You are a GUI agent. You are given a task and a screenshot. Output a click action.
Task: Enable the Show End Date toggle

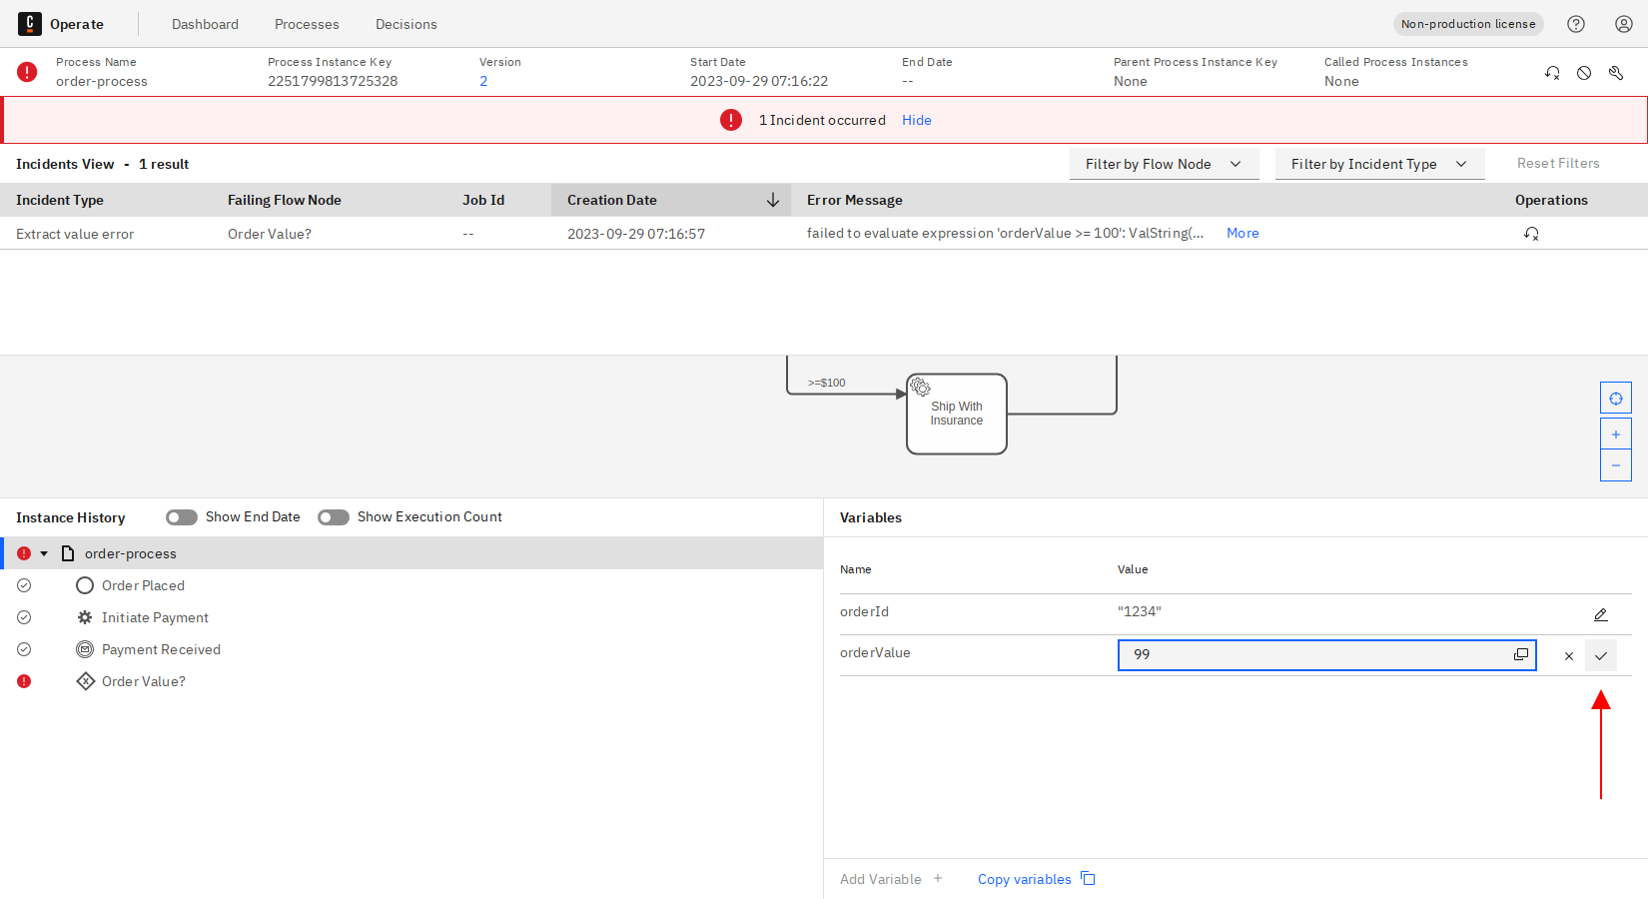coord(182,517)
